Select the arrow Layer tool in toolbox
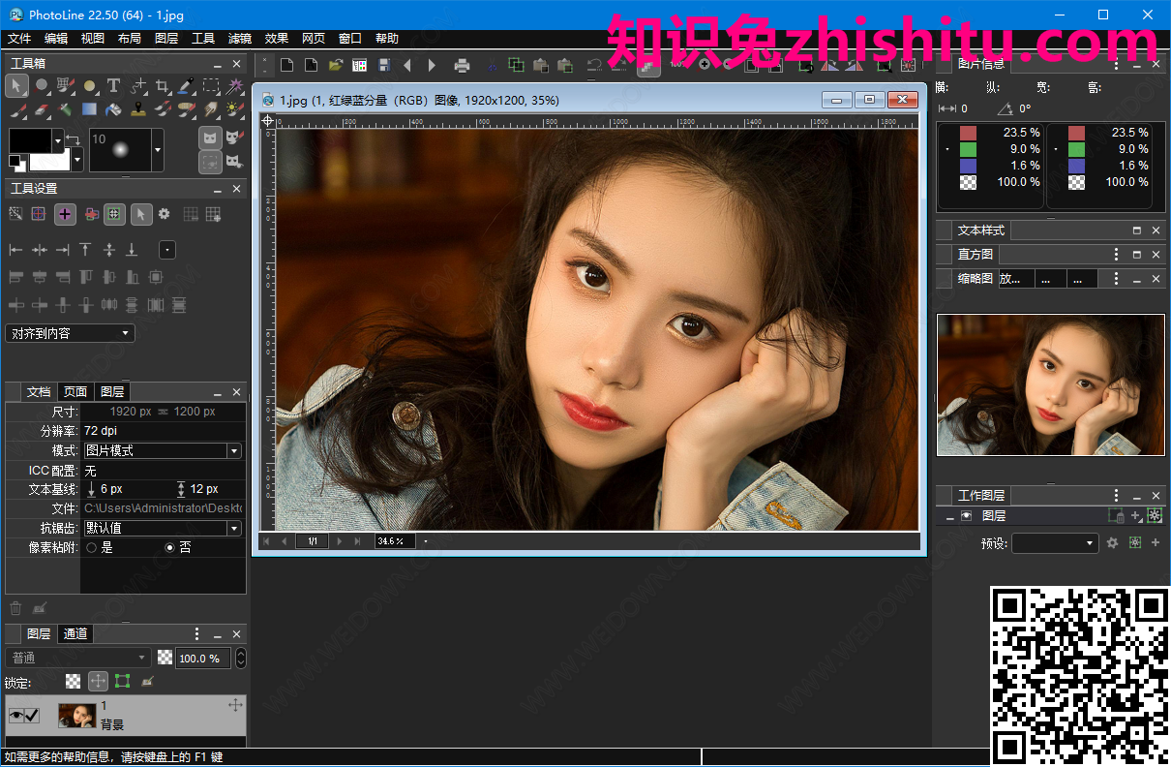Image resolution: width=1171 pixels, height=767 pixels. (16, 85)
